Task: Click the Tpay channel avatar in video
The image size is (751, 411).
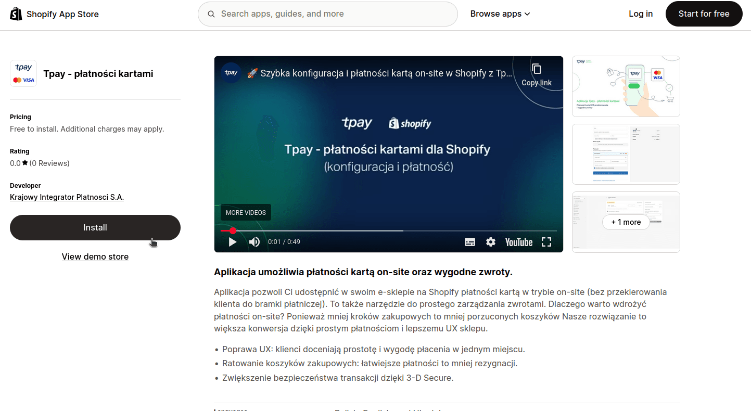Action: tap(231, 73)
